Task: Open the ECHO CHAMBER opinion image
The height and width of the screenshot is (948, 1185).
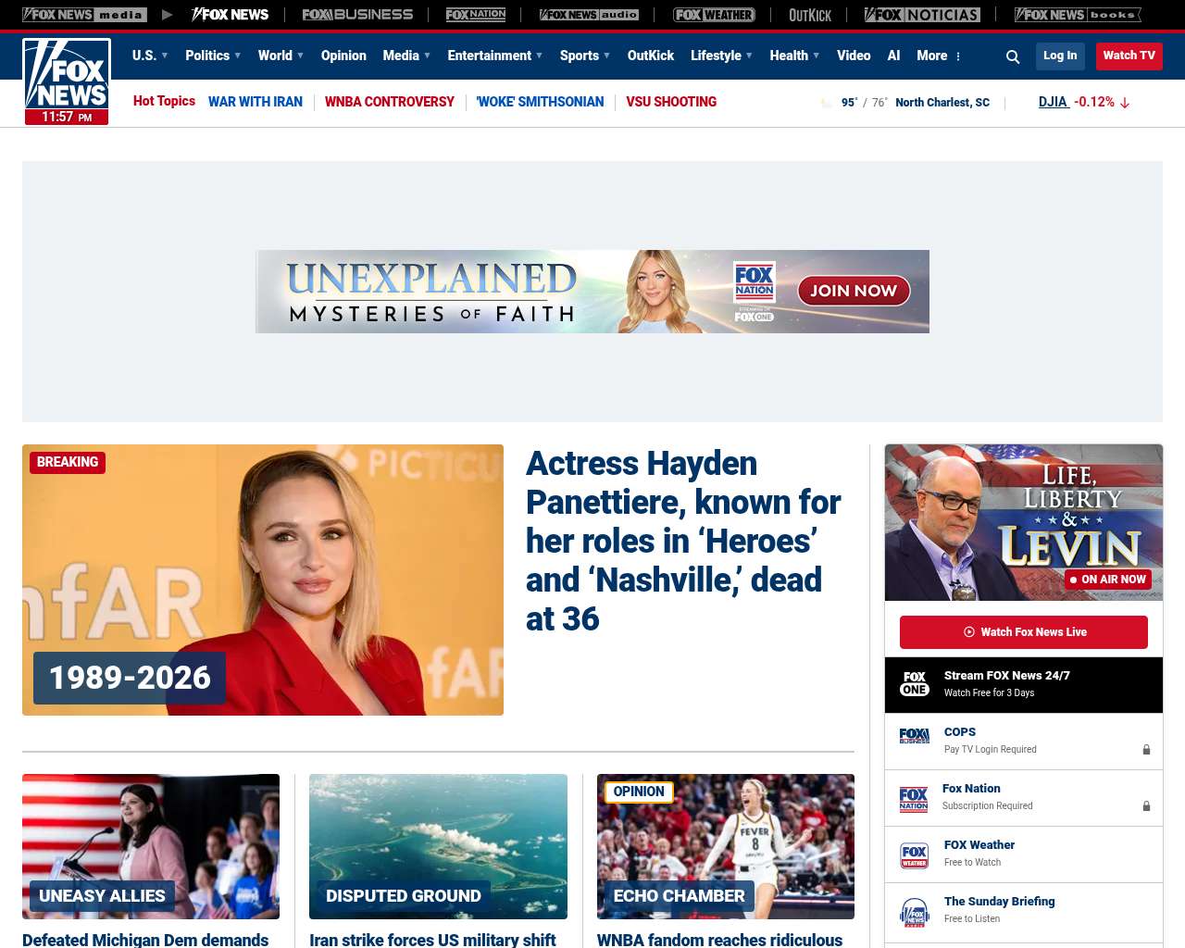Action: tap(726, 846)
